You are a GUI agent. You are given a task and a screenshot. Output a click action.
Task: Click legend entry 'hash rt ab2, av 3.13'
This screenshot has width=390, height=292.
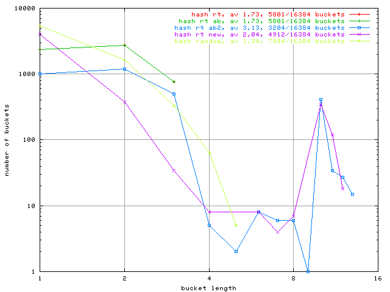pyautogui.click(x=260, y=28)
